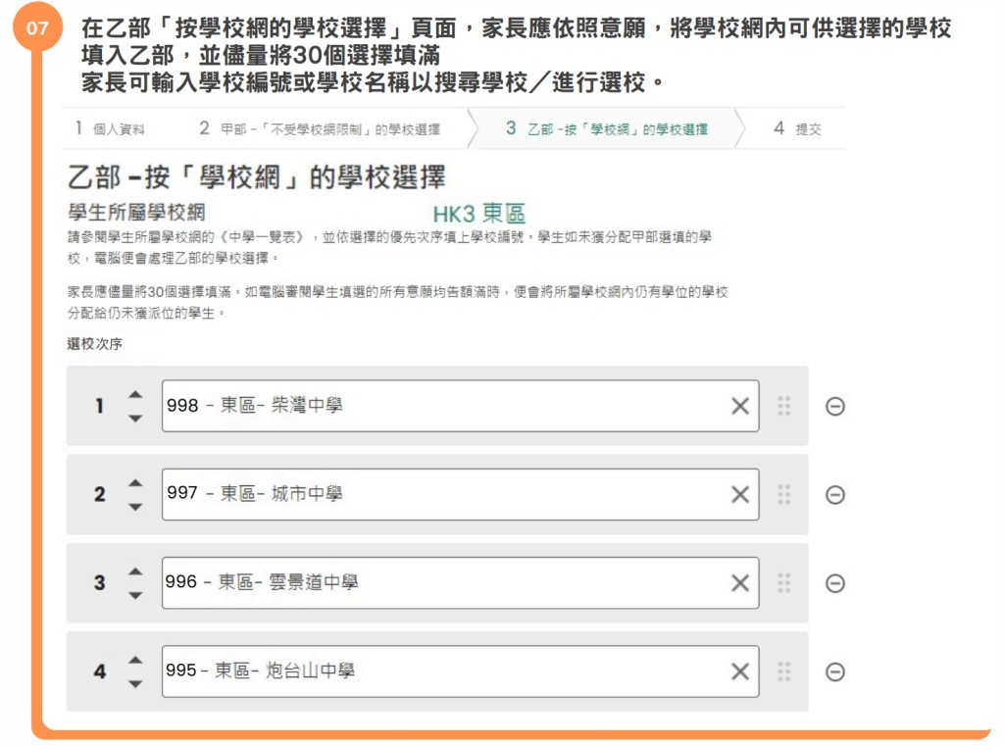Click the drag handle for choice 3

pyautogui.click(x=784, y=583)
